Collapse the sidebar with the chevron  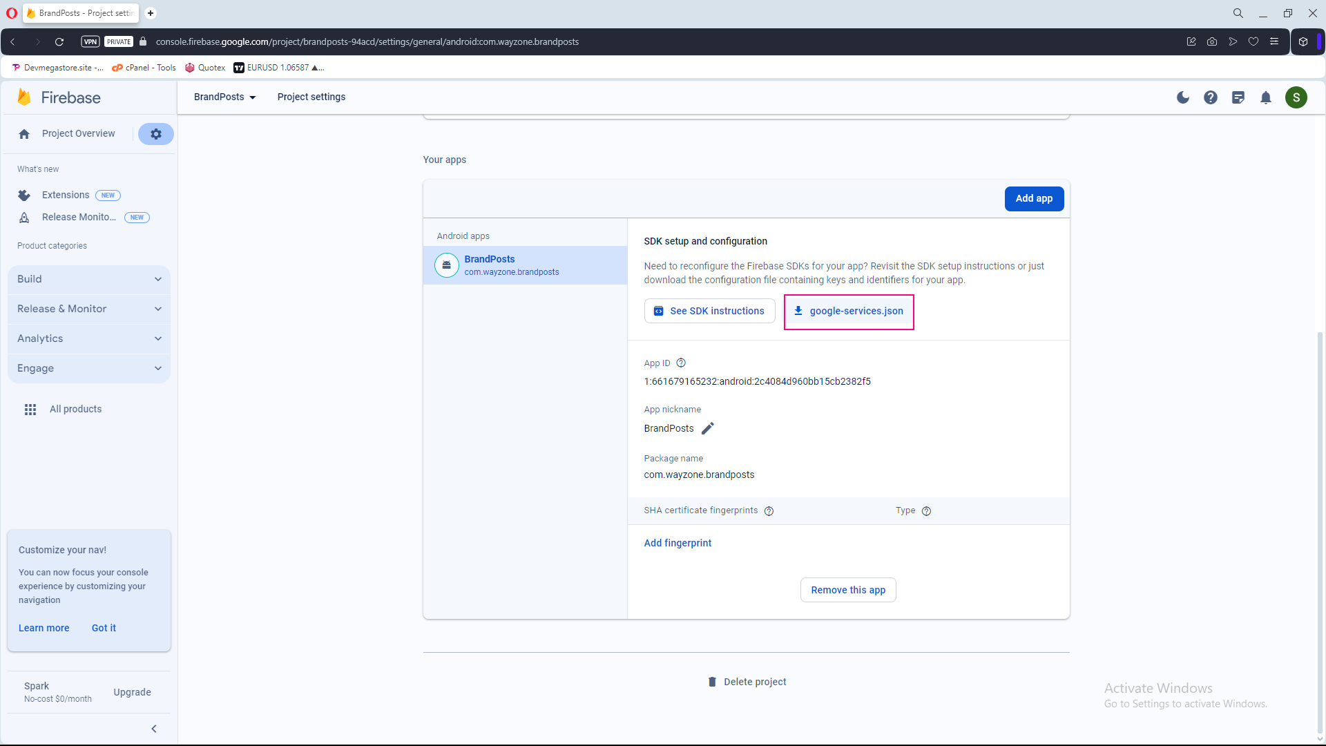[x=154, y=729]
